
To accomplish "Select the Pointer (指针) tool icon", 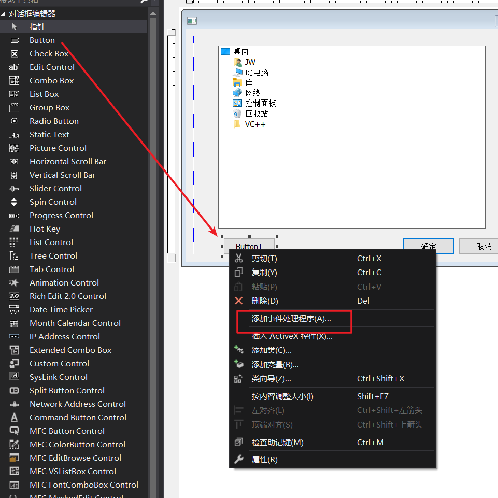I will tap(15, 26).
